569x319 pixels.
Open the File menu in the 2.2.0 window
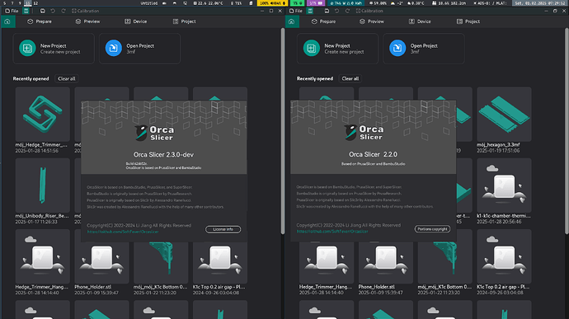pos(296,11)
